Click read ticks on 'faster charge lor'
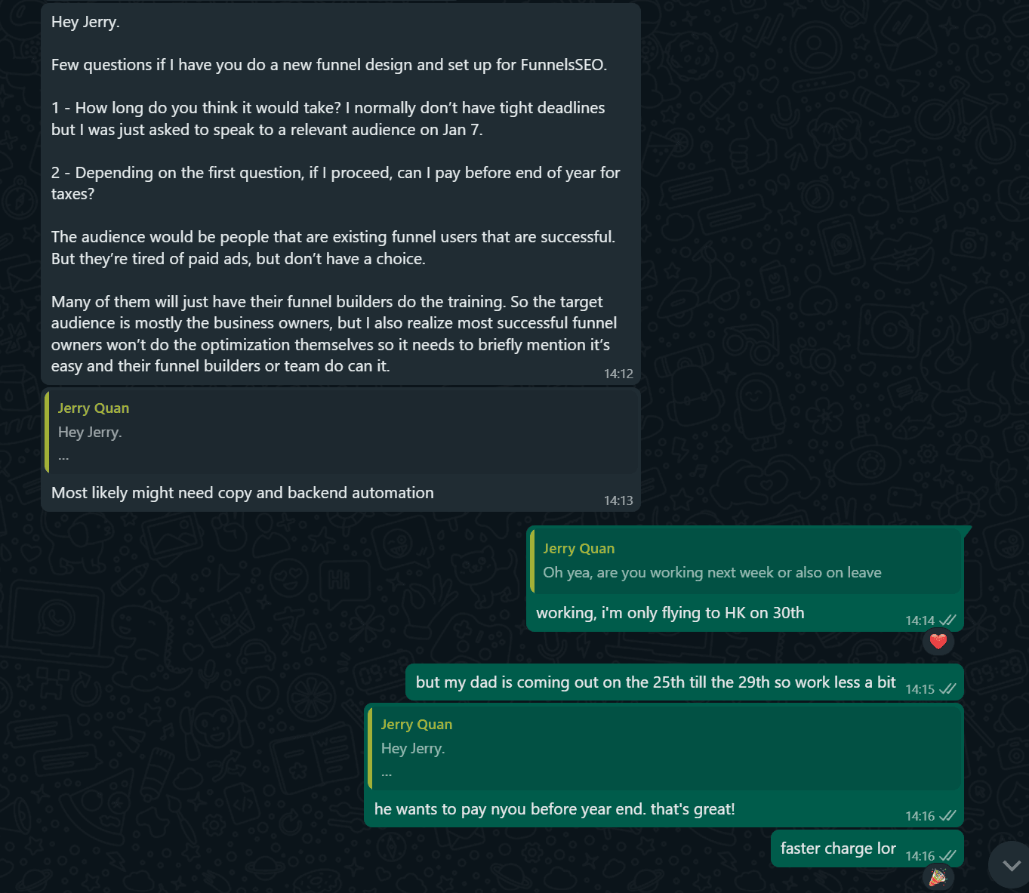The height and width of the screenshot is (893, 1029). (947, 856)
